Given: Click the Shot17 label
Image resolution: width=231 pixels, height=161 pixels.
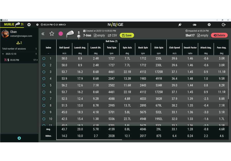Looking at the screenshot, I should click(190, 35).
